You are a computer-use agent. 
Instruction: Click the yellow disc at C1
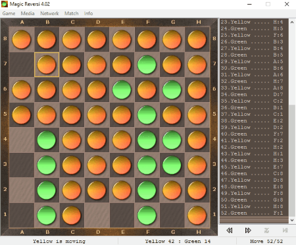[72, 215]
